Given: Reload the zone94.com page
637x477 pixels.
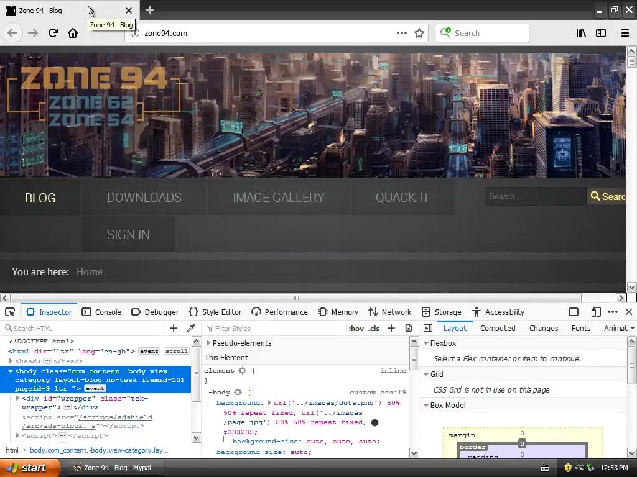Looking at the screenshot, I should 53,33.
